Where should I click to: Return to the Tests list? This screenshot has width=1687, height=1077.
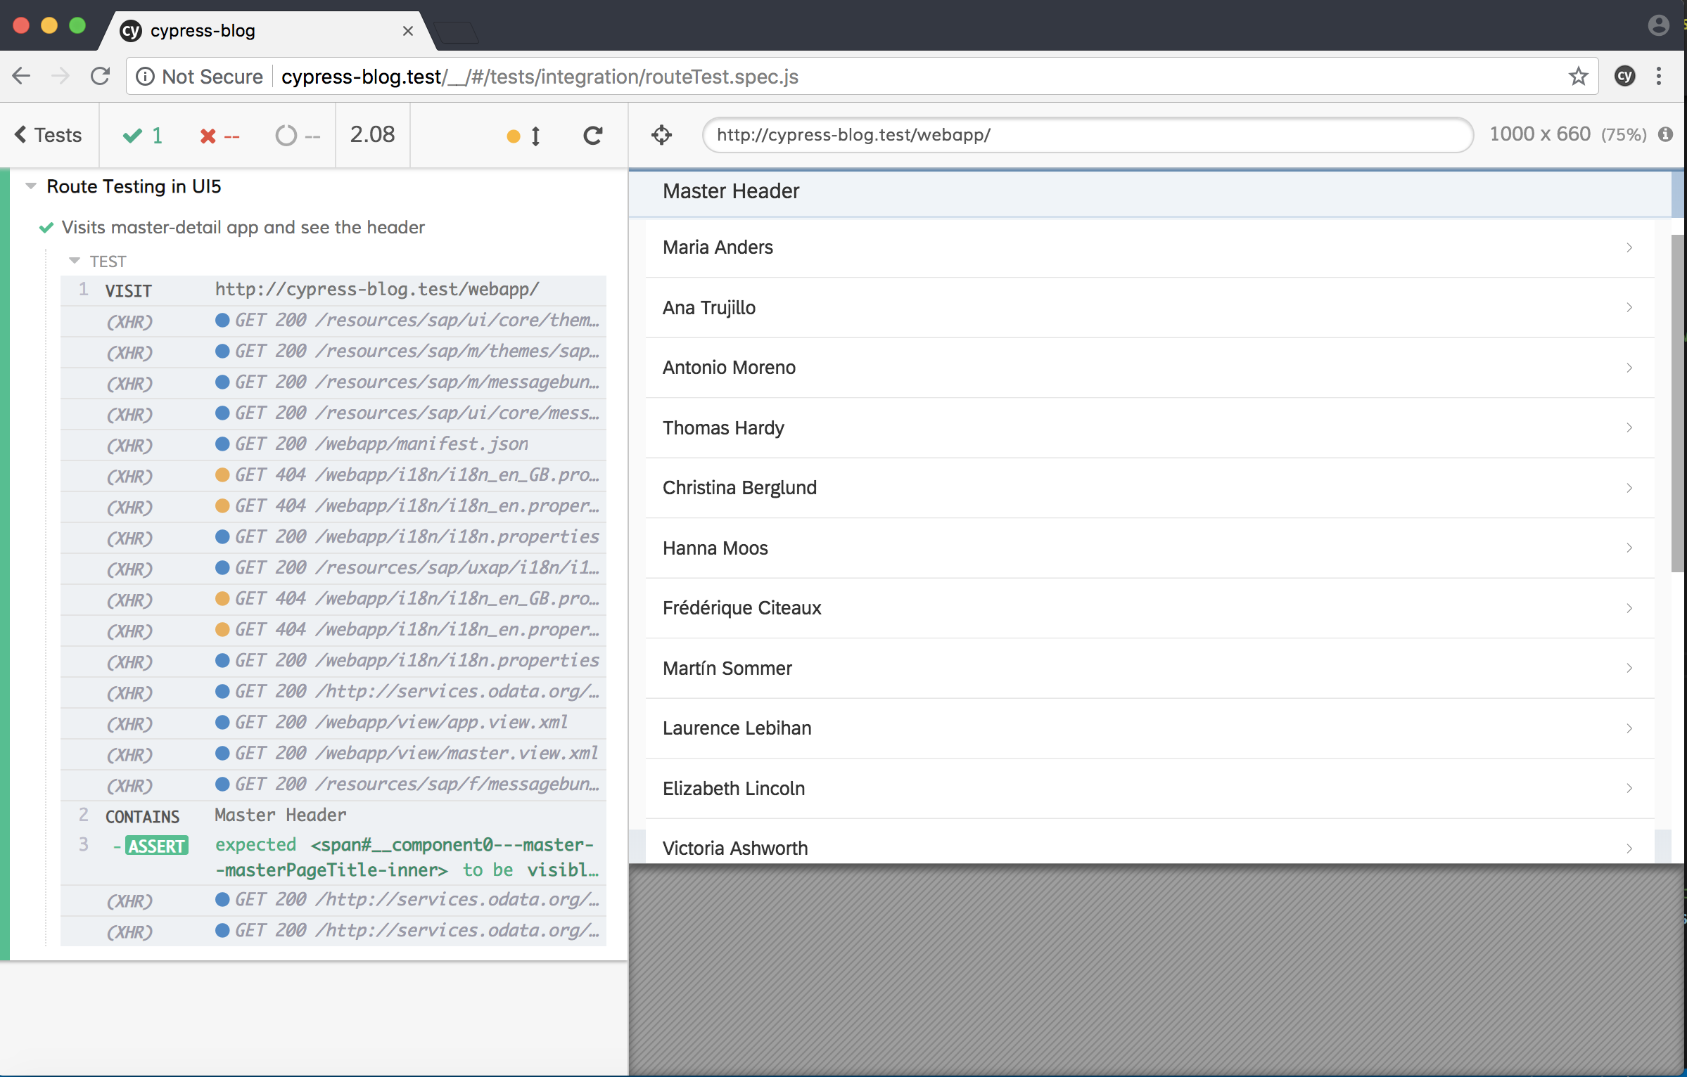[x=49, y=135]
